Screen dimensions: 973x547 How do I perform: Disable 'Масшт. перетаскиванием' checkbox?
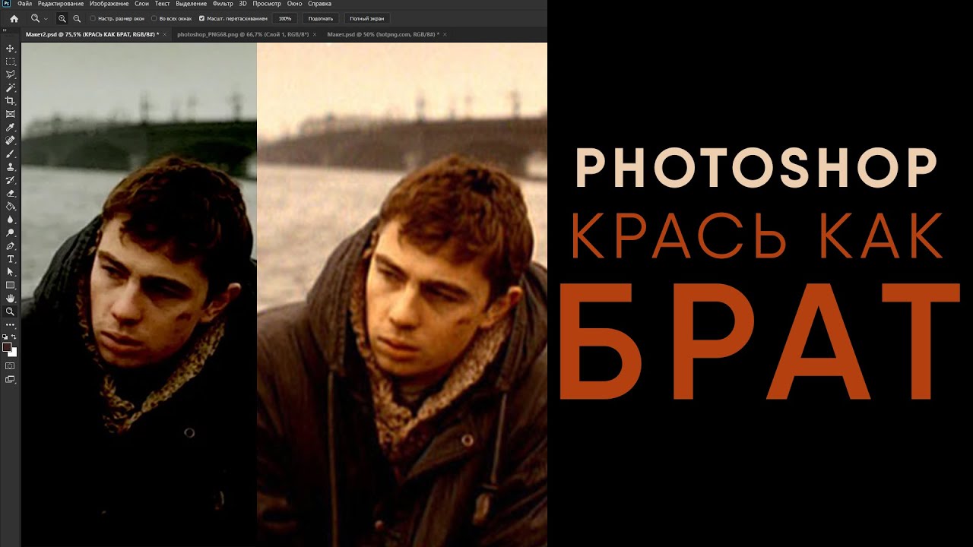point(201,18)
